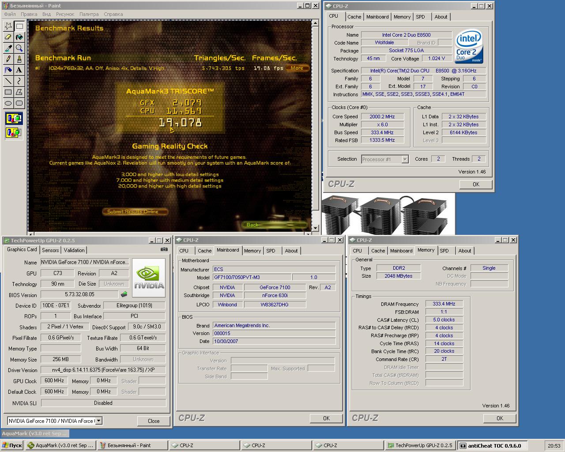This screenshot has height=452, width=565.
Task: Open the Файл menu in Paint
Action: pyautogui.click(x=10, y=14)
